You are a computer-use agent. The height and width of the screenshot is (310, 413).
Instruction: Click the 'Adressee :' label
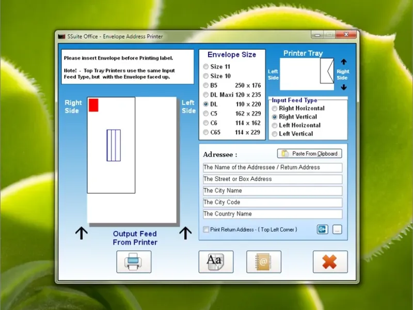[x=220, y=154]
